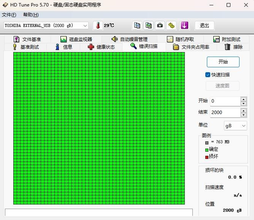Open the 文件(F) menu
The width and height of the screenshot is (254, 220).
click(x=9, y=15)
